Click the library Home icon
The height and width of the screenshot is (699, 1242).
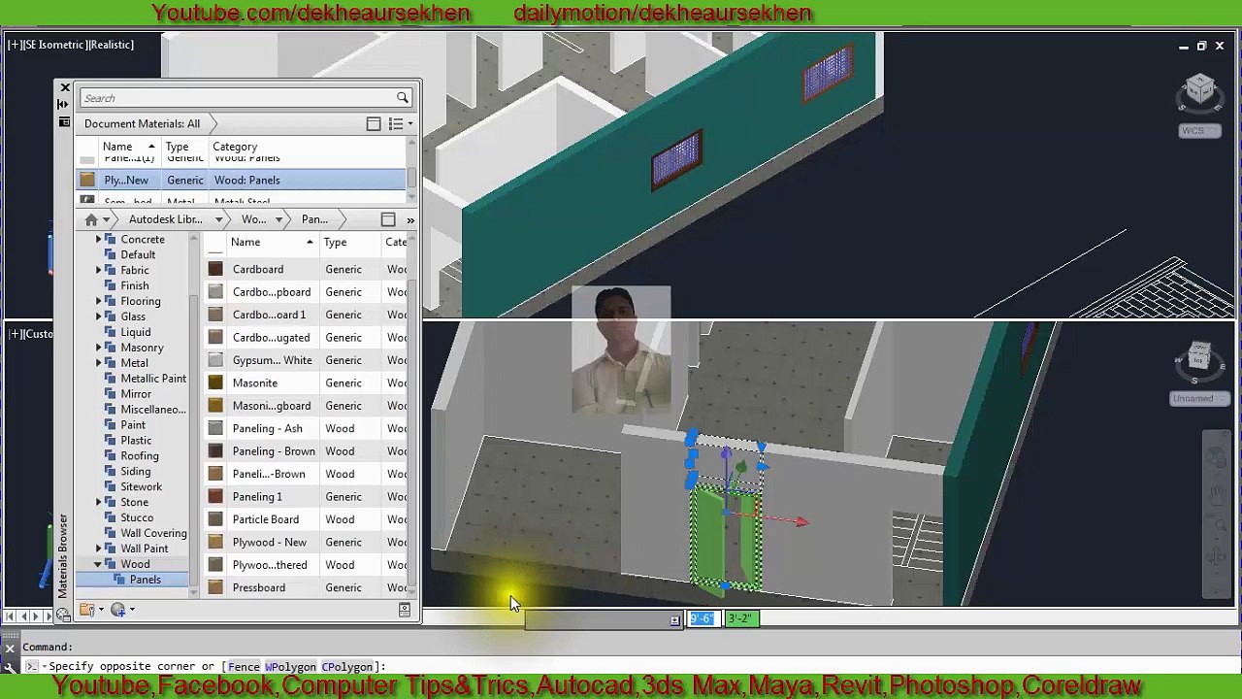click(91, 219)
